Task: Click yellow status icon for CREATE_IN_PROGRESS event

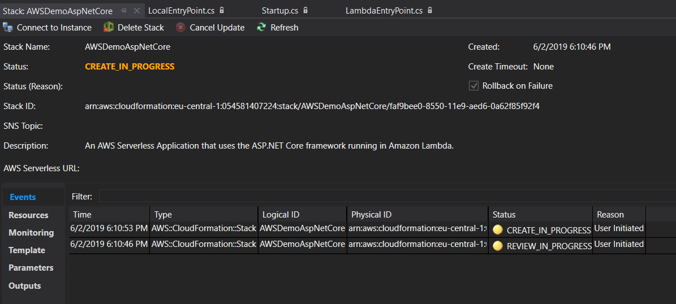Action: point(498,229)
